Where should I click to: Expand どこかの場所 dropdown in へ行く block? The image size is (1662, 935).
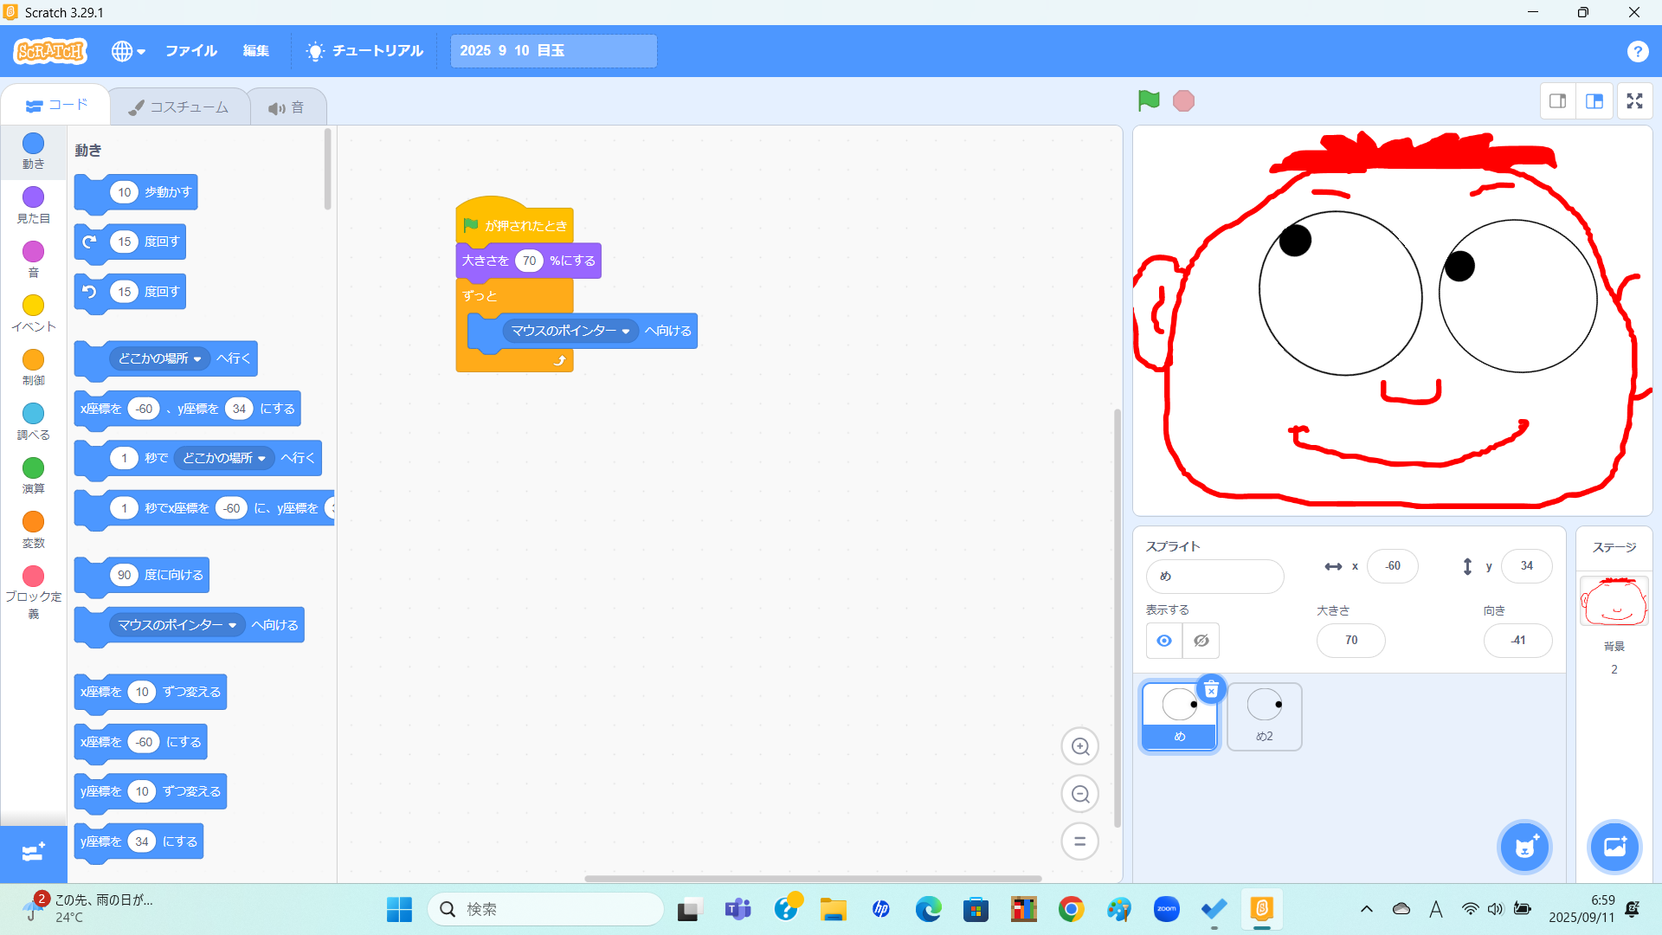coord(197,359)
